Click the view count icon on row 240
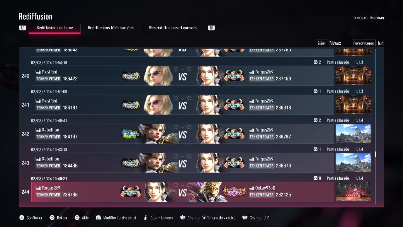 click(x=315, y=62)
